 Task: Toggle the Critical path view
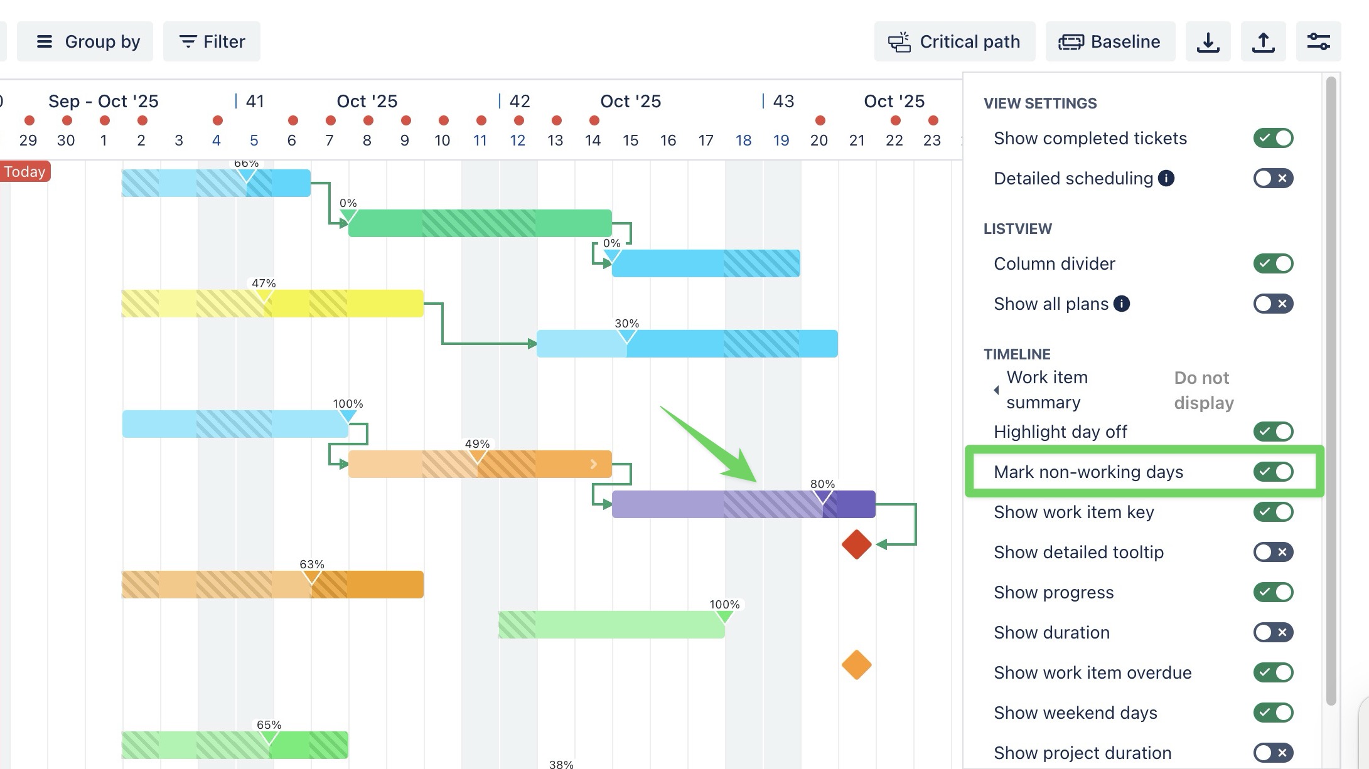954,42
